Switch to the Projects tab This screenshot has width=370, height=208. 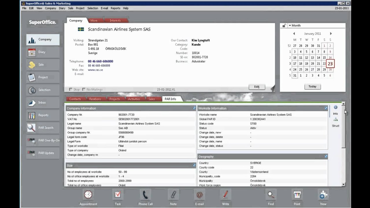pyautogui.click(x=114, y=99)
